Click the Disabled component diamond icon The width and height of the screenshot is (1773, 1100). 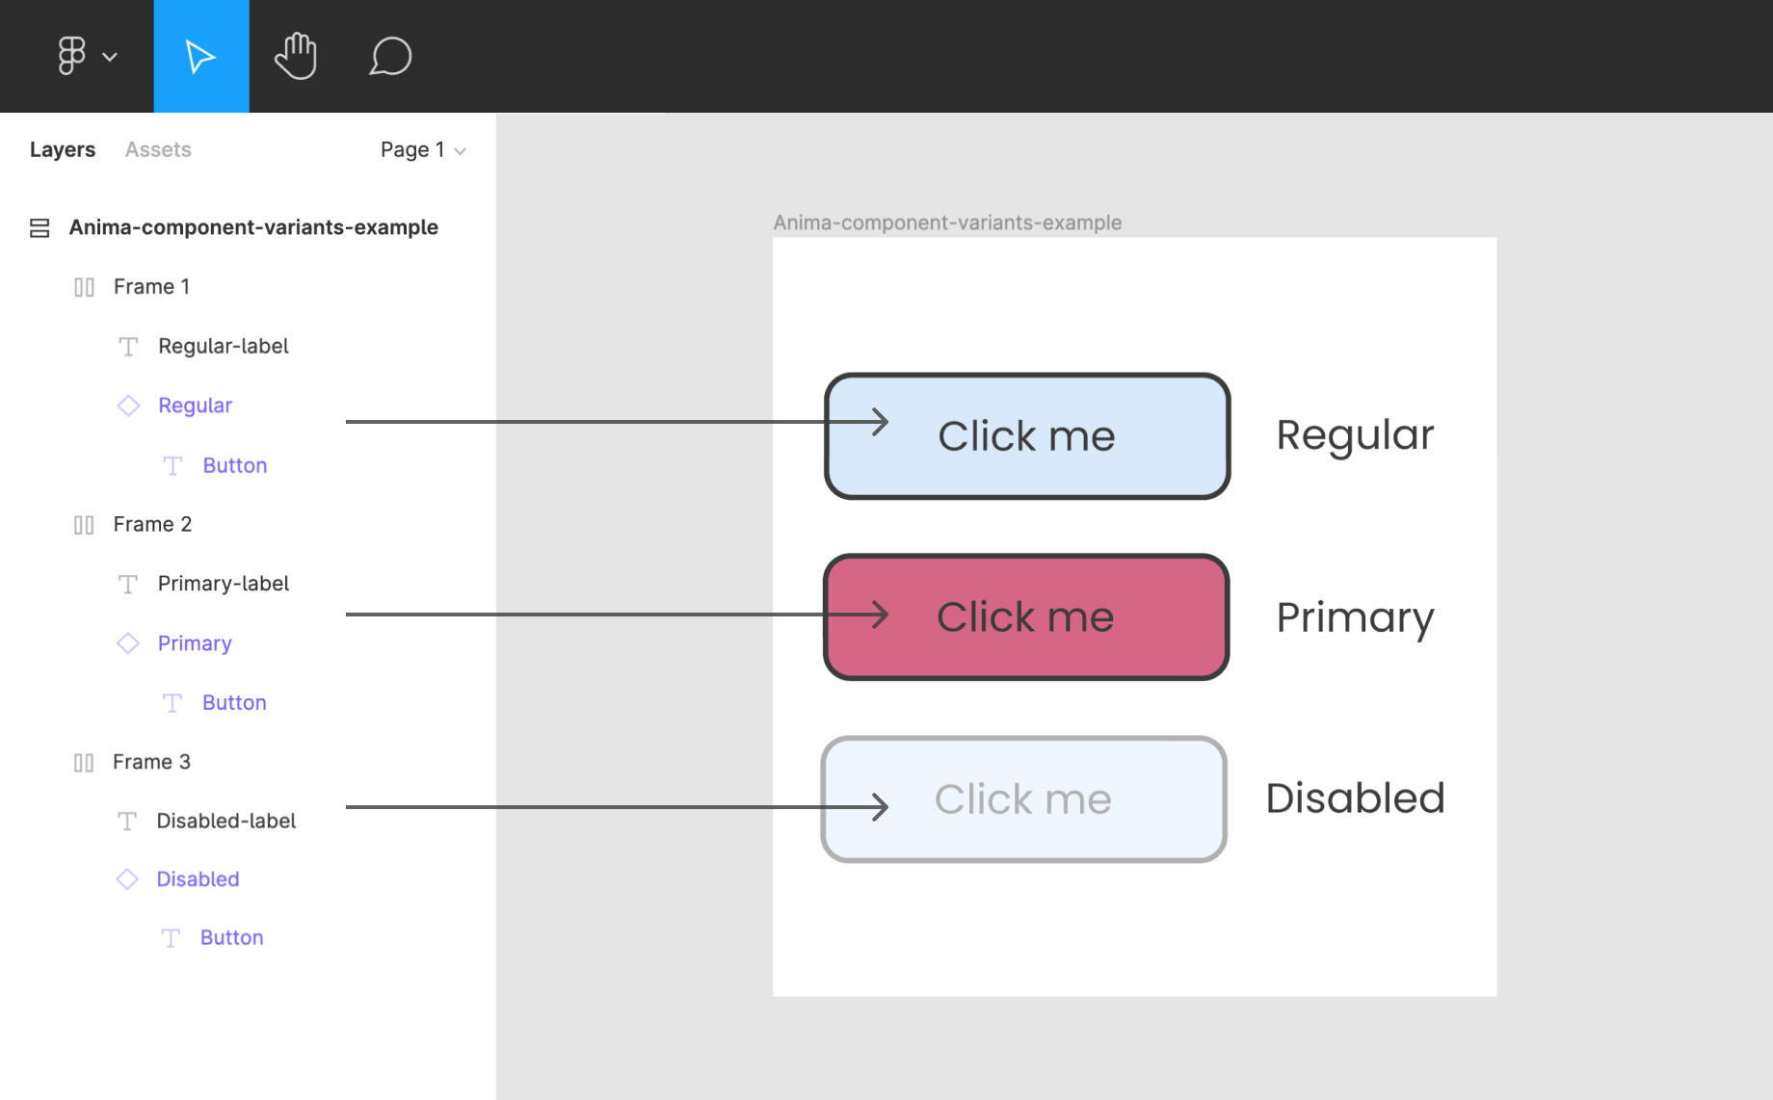[127, 879]
